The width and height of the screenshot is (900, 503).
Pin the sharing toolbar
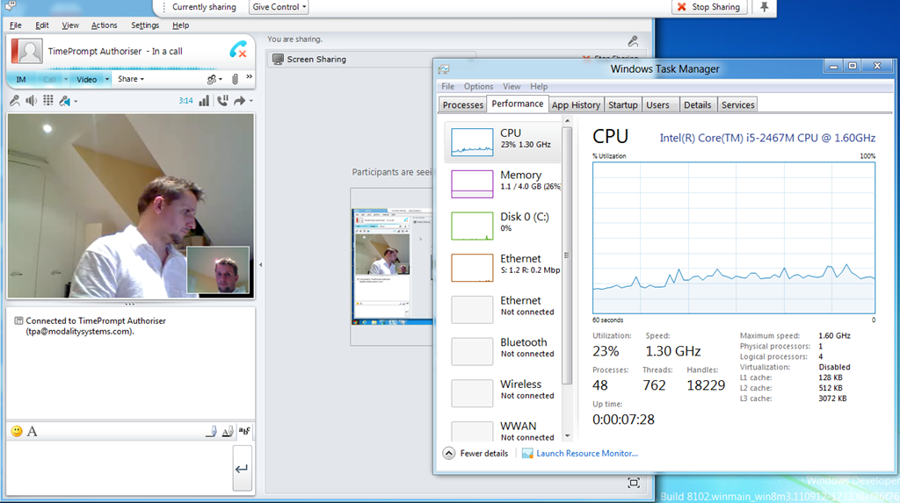pyautogui.click(x=764, y=7)
